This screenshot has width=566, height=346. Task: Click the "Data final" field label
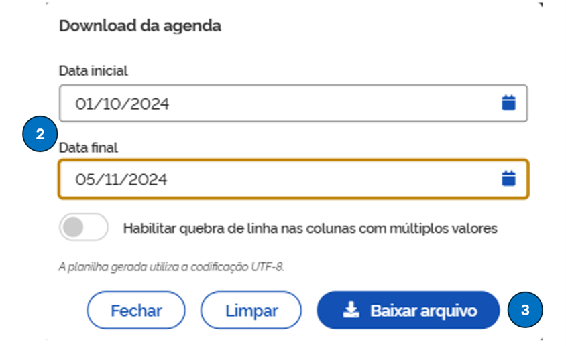pos(89,146)
